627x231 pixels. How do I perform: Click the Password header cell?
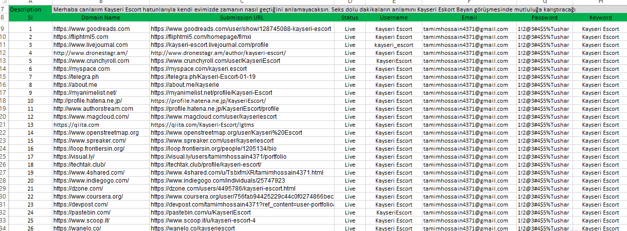point(545,17)
